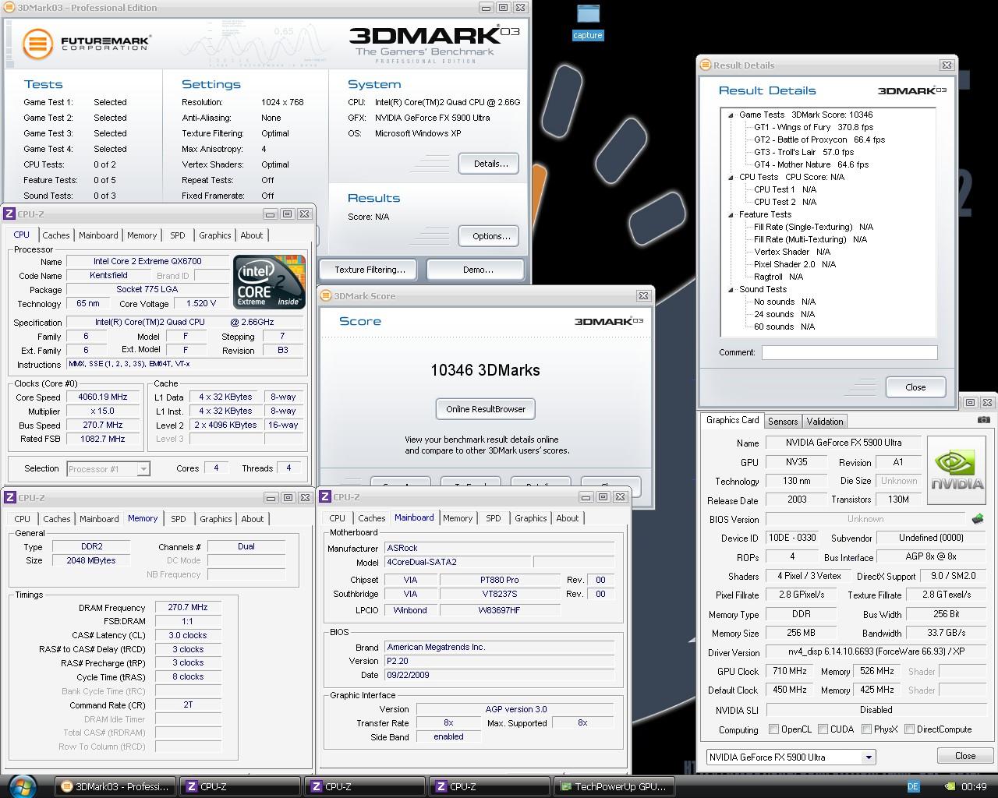Click the CPU-Z title icon of CPU window

coord(9,214)
